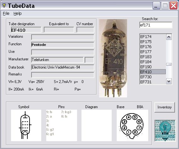
Task: Select EF190 in the tube list
Action: (x=153, y=67)
